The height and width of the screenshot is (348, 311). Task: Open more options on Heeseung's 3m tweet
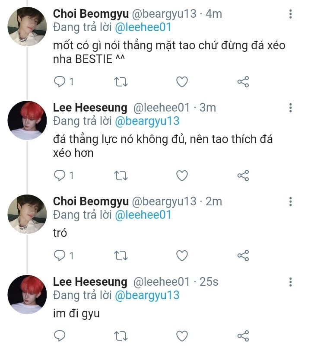point(291,108)
